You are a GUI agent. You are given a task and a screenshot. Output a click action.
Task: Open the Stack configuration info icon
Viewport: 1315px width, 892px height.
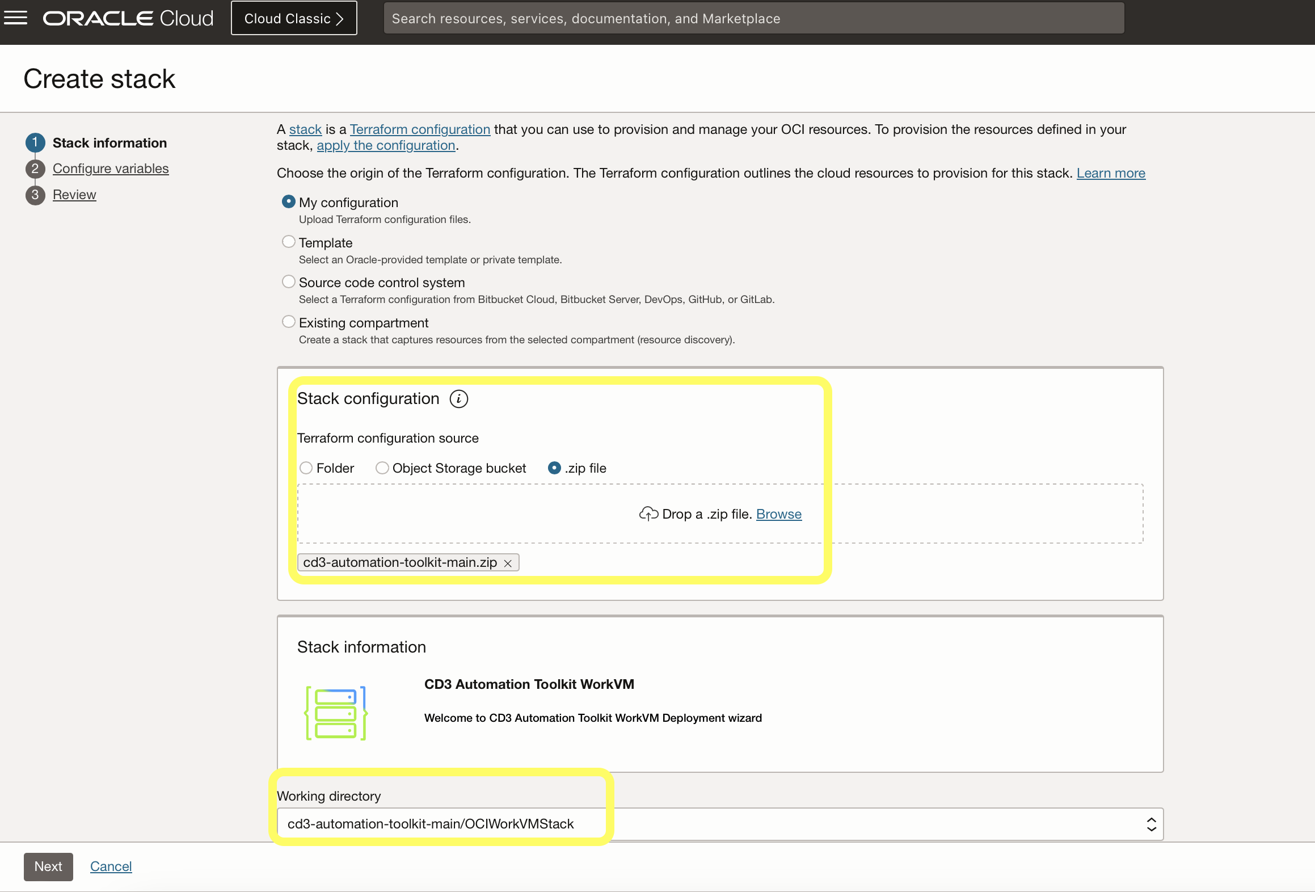458,399
